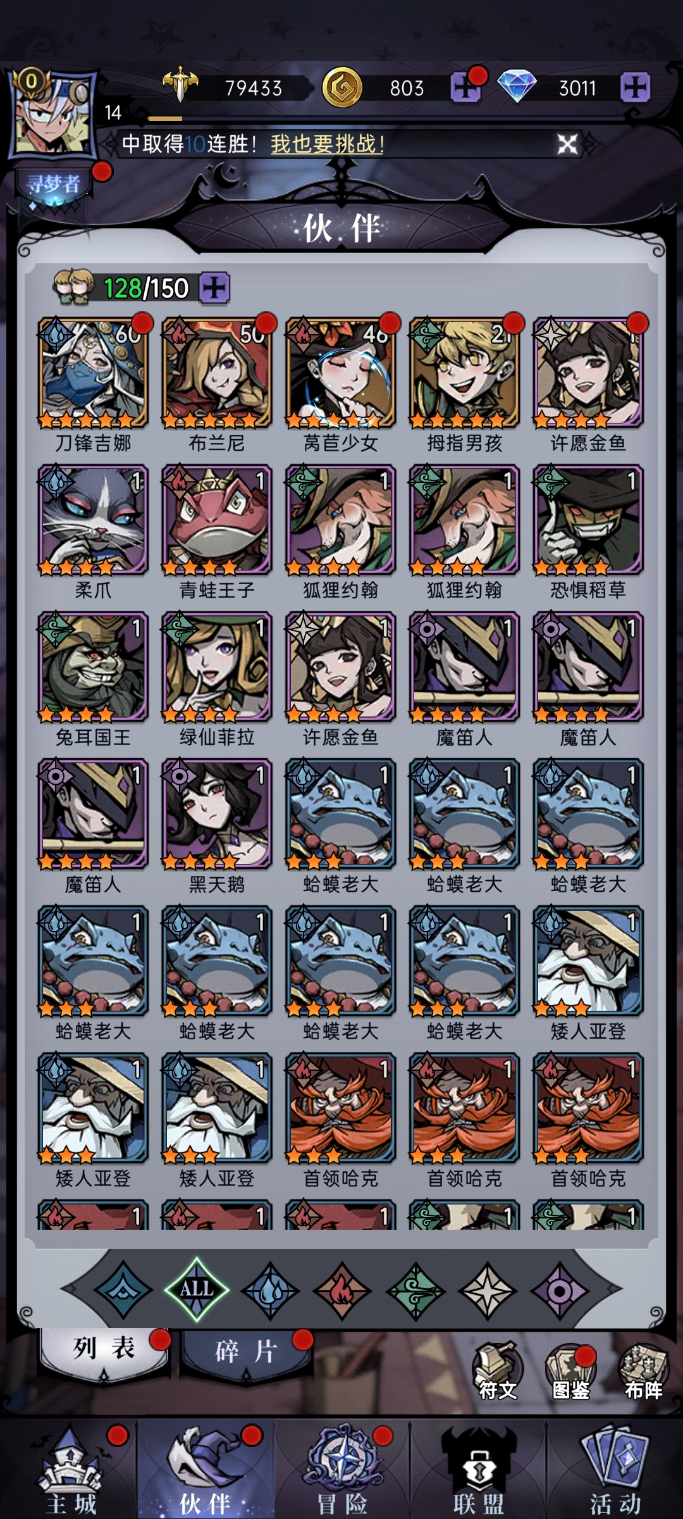
Task: Expand partner capacity with plus button
Action: 214,289
